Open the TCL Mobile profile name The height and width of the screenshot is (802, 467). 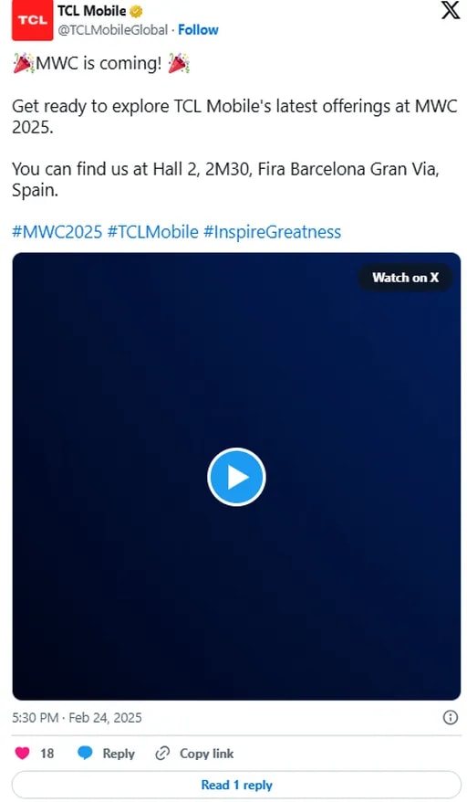[92, 11]
